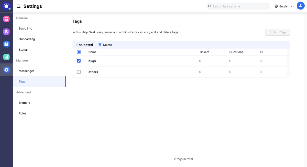Click the trash icon next to Delete
This screenshot has width=307, height=167.
point(100,45)
